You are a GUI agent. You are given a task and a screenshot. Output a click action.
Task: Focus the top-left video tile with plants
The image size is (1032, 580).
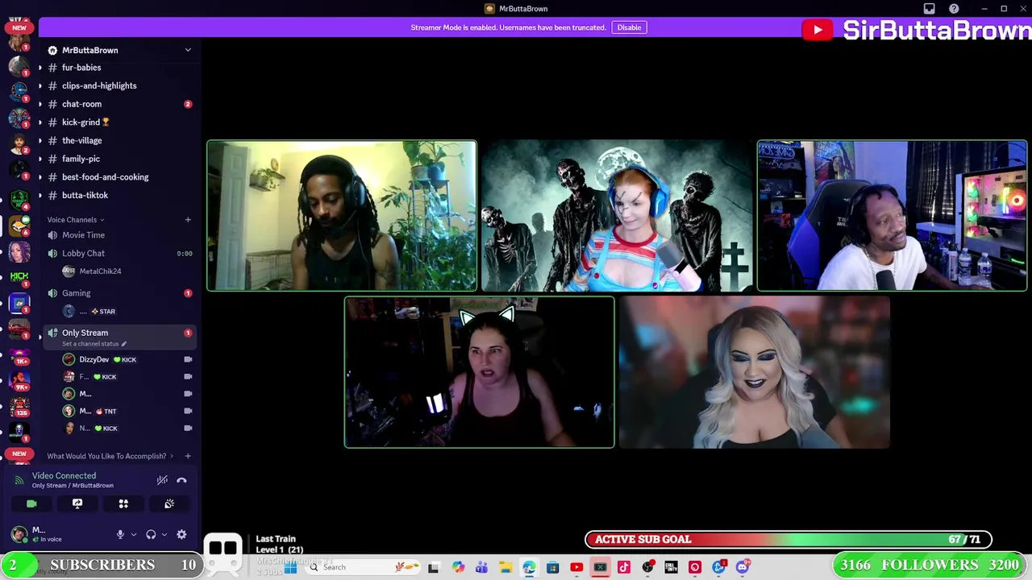(x=342, y=216)
